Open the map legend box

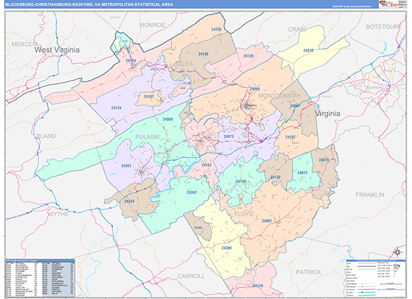[375, 277]
